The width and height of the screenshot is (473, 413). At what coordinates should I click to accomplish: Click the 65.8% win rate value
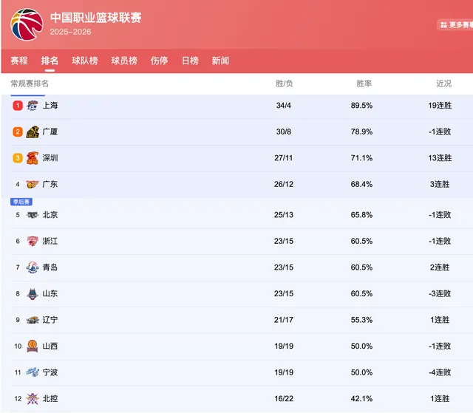[361, 215]
